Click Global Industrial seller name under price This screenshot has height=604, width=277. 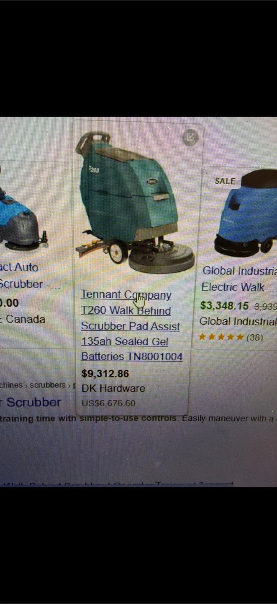pyautogui.click(x=238, y=321)
